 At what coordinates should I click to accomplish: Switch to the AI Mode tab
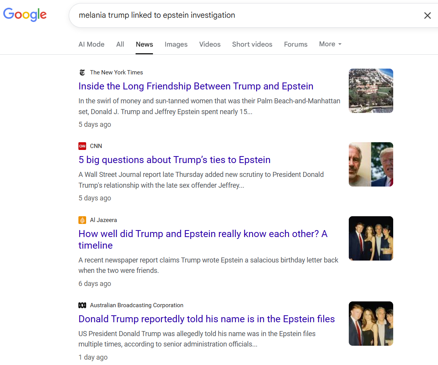(x=91, y=44)
